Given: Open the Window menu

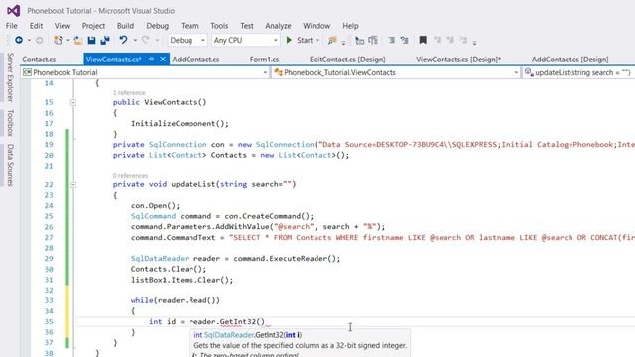Looking at the screenshot, I should [317, 26].
